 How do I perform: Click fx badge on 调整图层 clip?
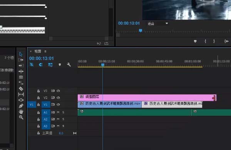82,97
